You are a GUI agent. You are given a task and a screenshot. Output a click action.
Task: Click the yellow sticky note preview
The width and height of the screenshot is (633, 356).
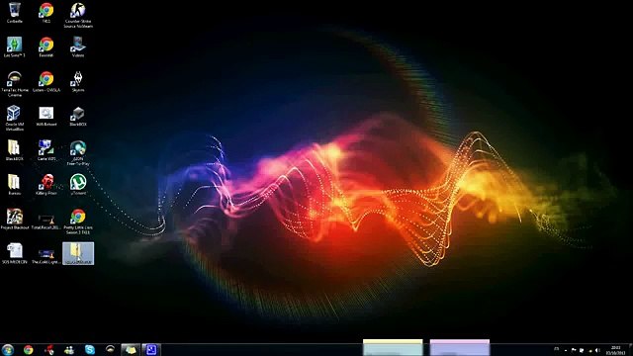(393, 347)
